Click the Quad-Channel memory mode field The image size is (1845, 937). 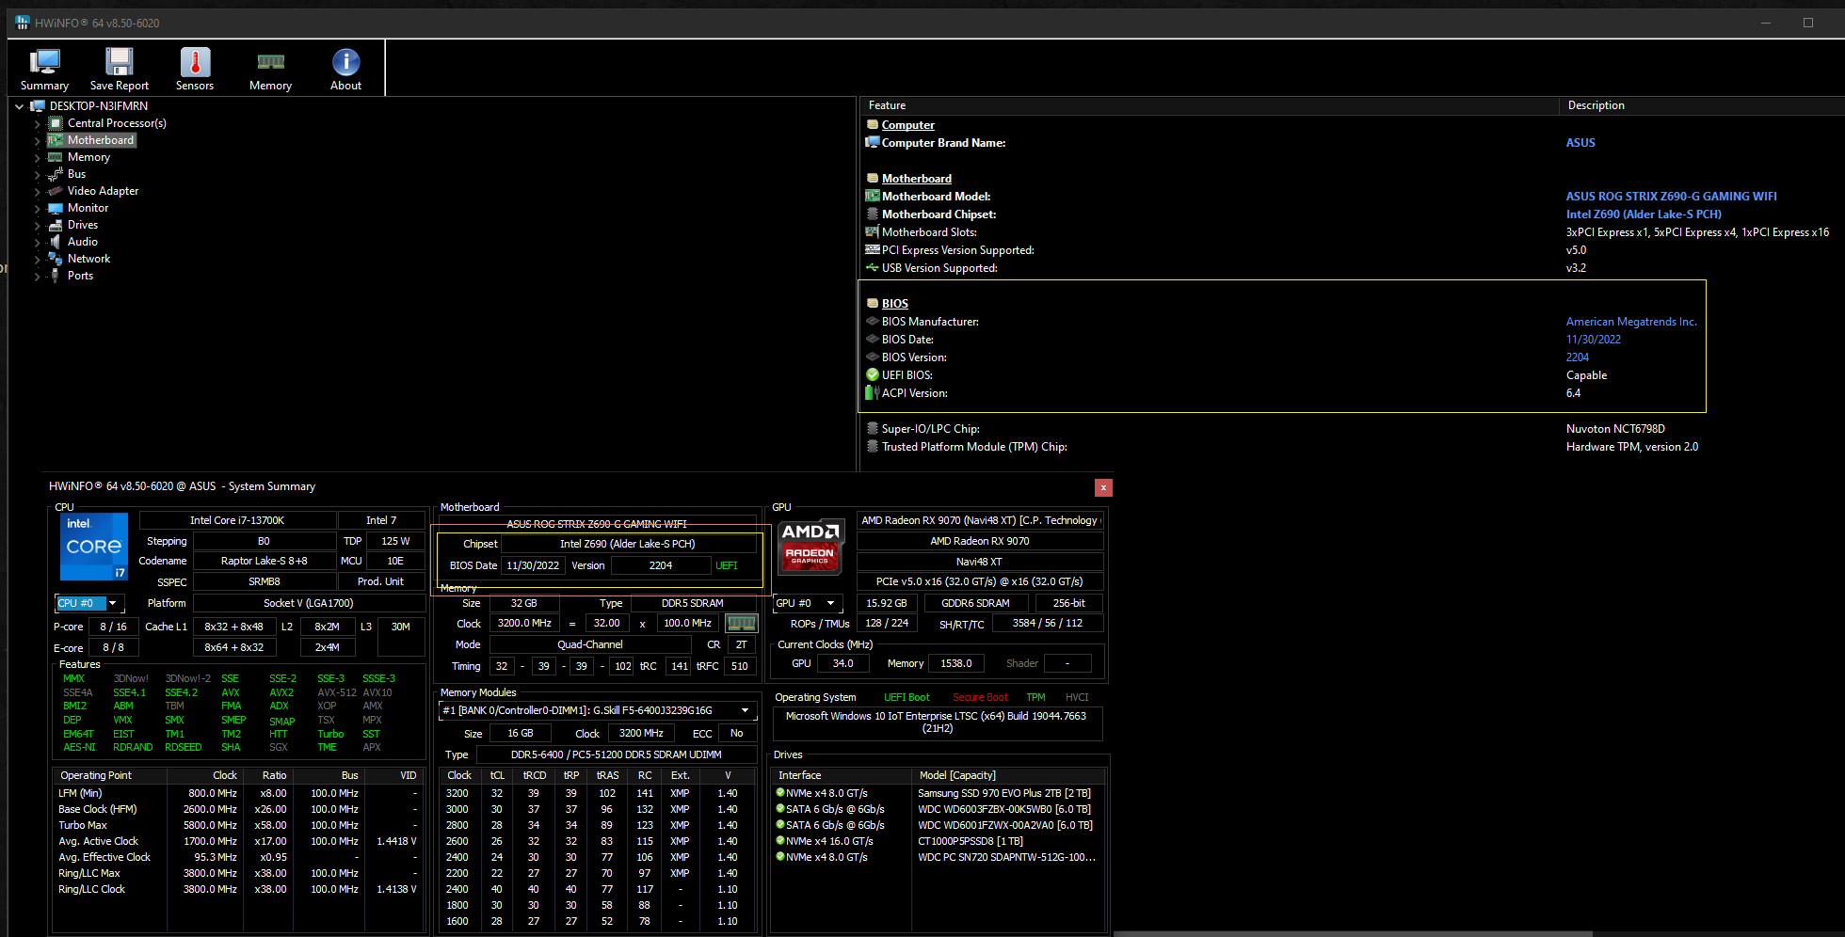tap(590, 644)
